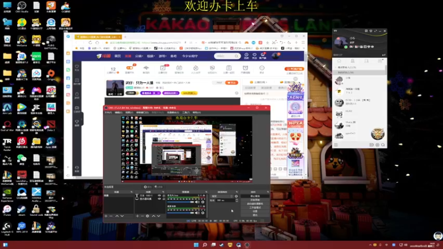This screenshot has height=249, width=443.
Task: Toggle Studio Mode in OBS controls
Action: tap(255, 207)
